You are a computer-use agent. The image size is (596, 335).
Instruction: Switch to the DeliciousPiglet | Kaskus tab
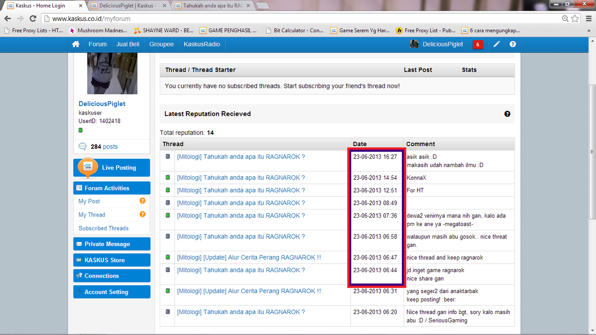(129, 6)
